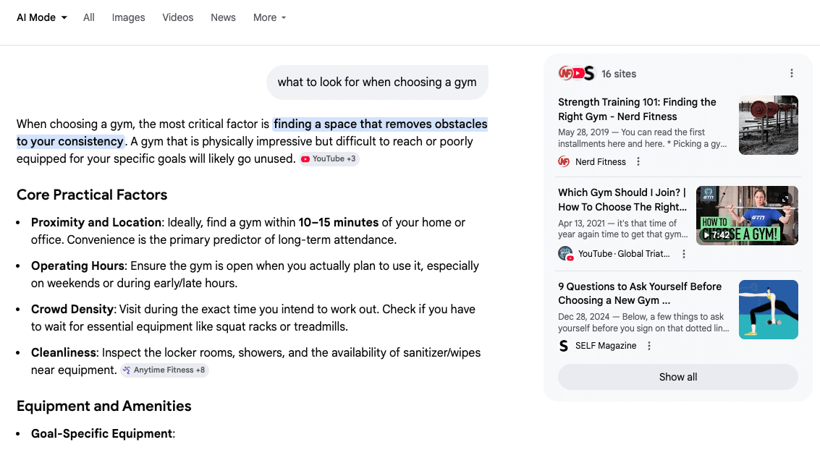Click the Nerd Fitness site favicon

pos(565,162)
